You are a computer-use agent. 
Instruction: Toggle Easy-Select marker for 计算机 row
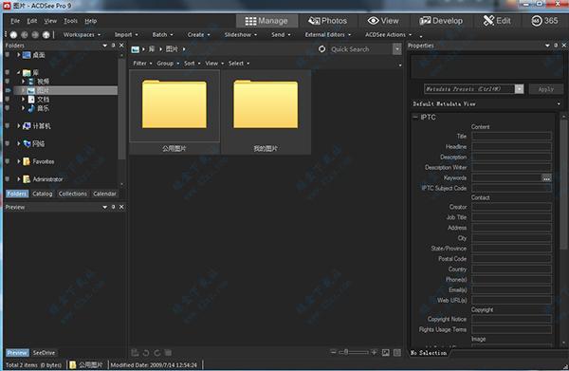point(8,126)
